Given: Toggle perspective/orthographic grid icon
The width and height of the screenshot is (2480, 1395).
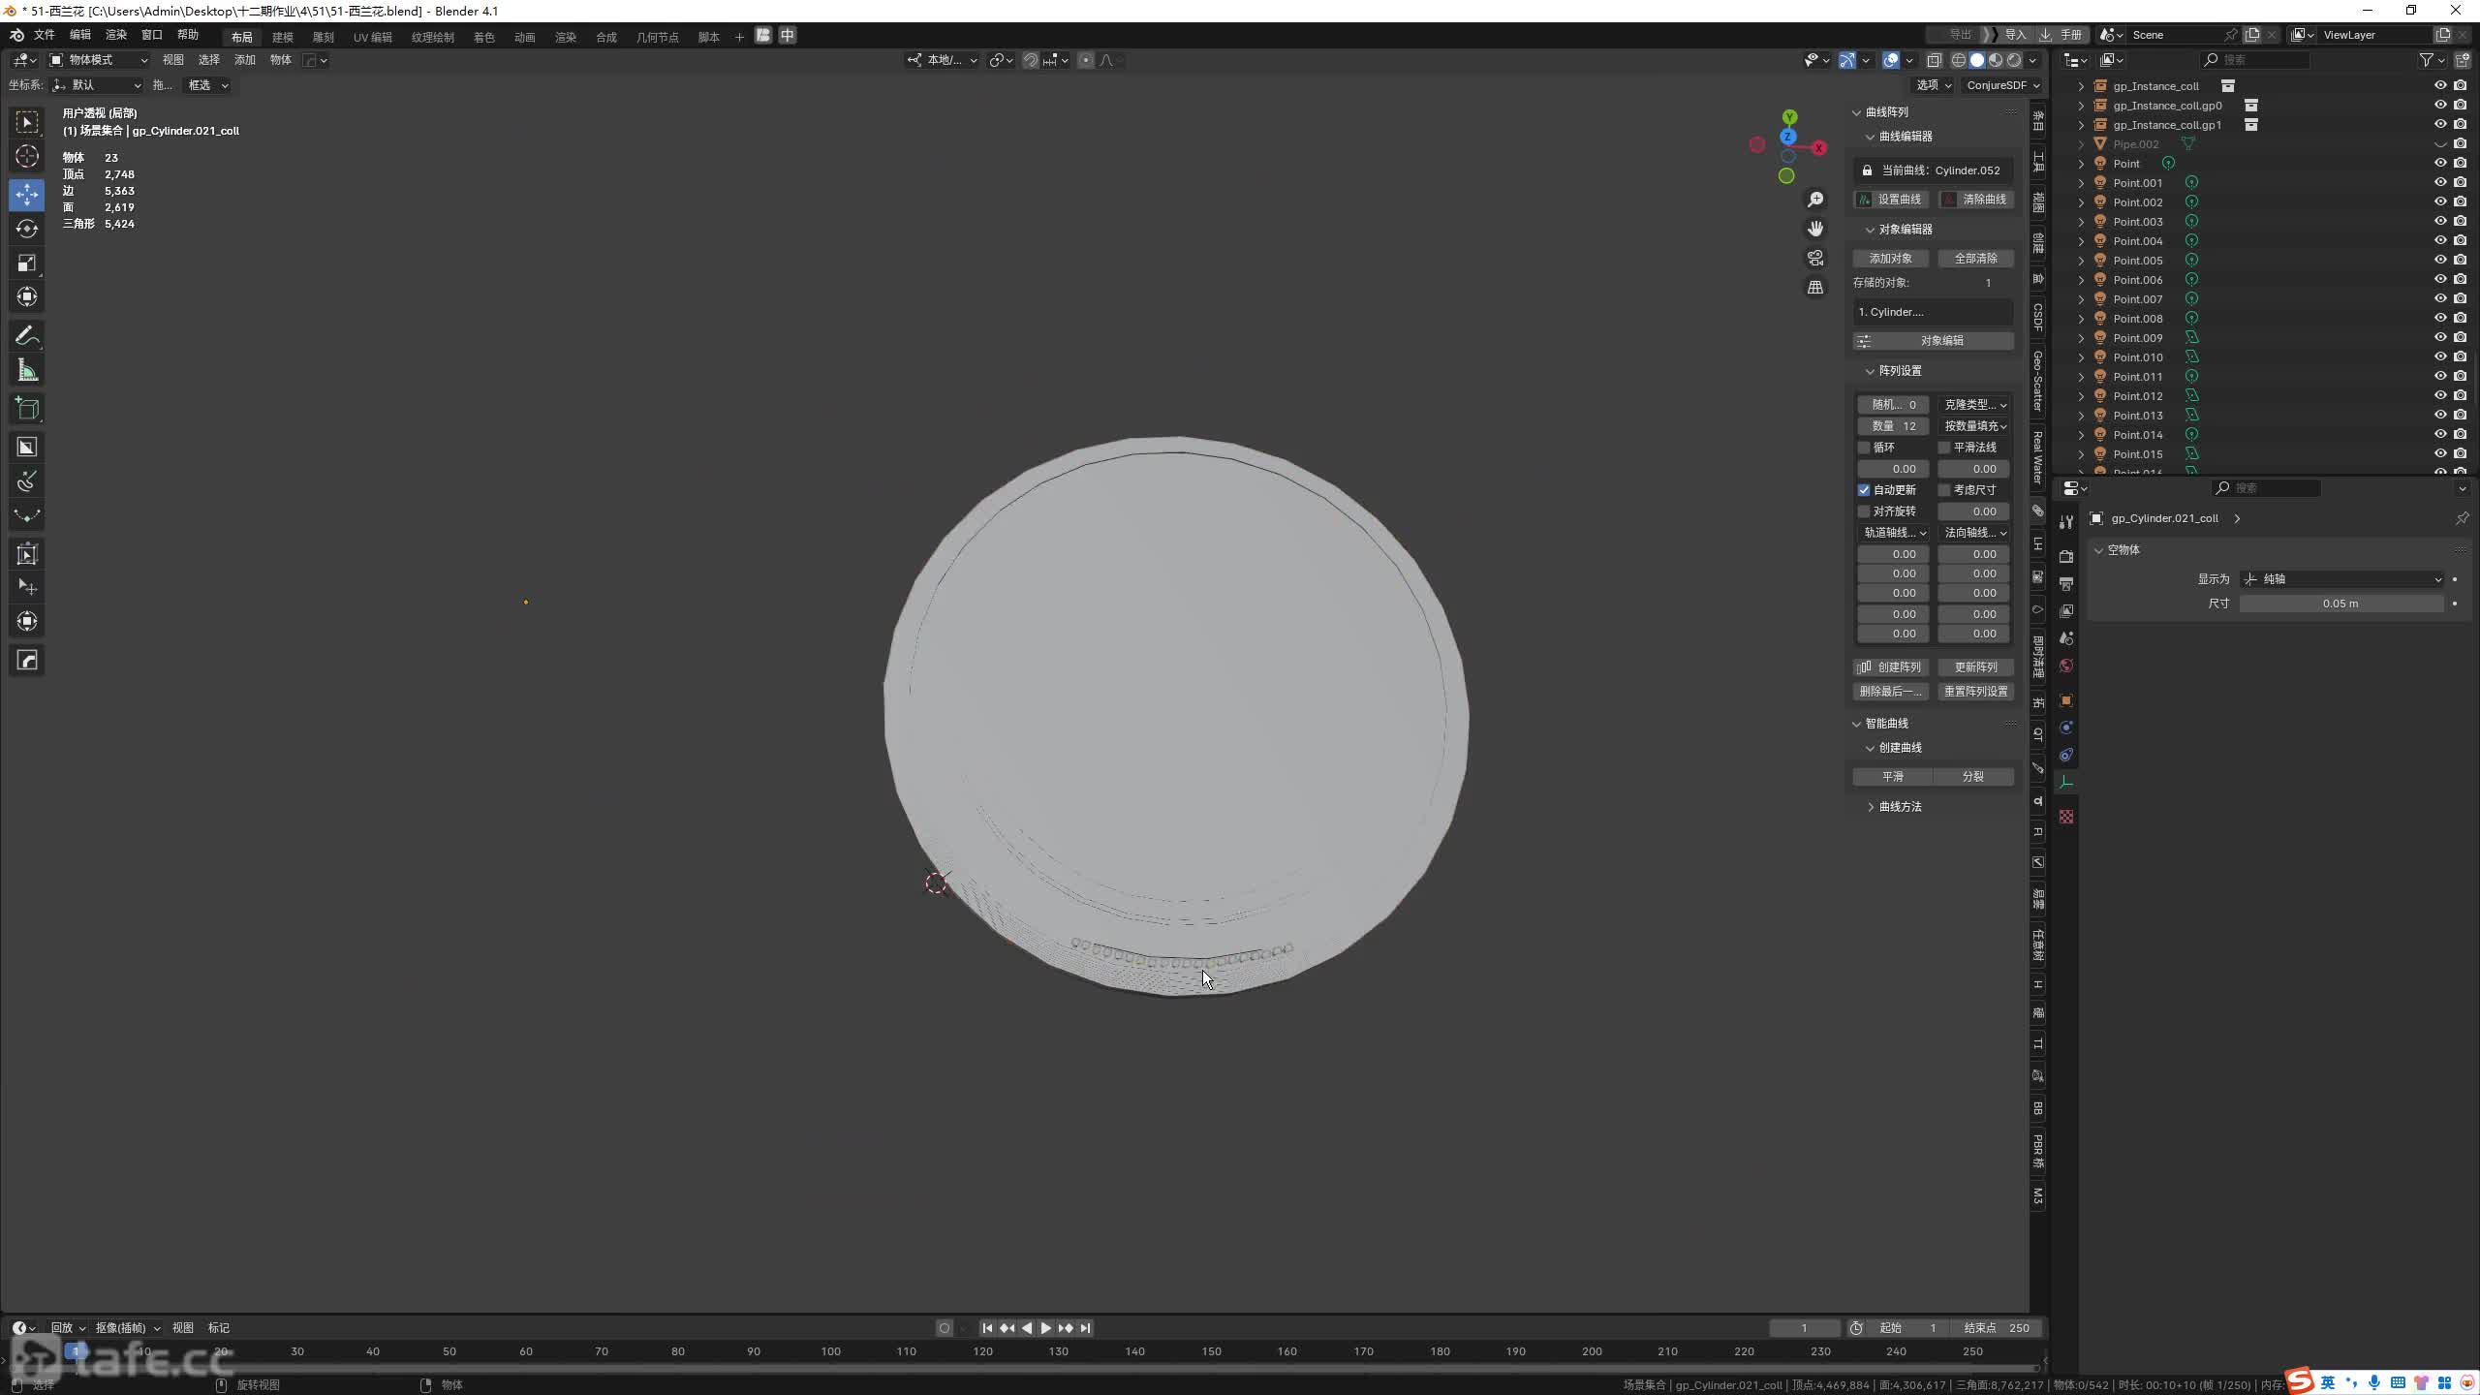Looking at the screenshot, I should pyautogui.click(x=1815, y=288).
